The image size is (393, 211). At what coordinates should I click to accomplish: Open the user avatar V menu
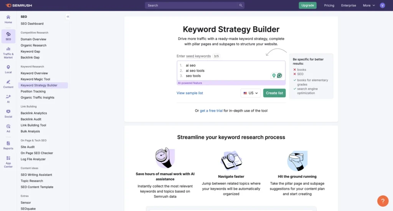tap(382, 5)
